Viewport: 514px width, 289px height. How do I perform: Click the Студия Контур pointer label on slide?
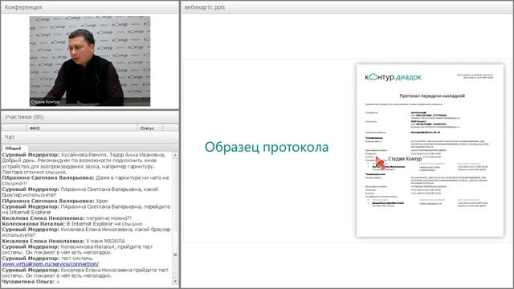(405, 159)
